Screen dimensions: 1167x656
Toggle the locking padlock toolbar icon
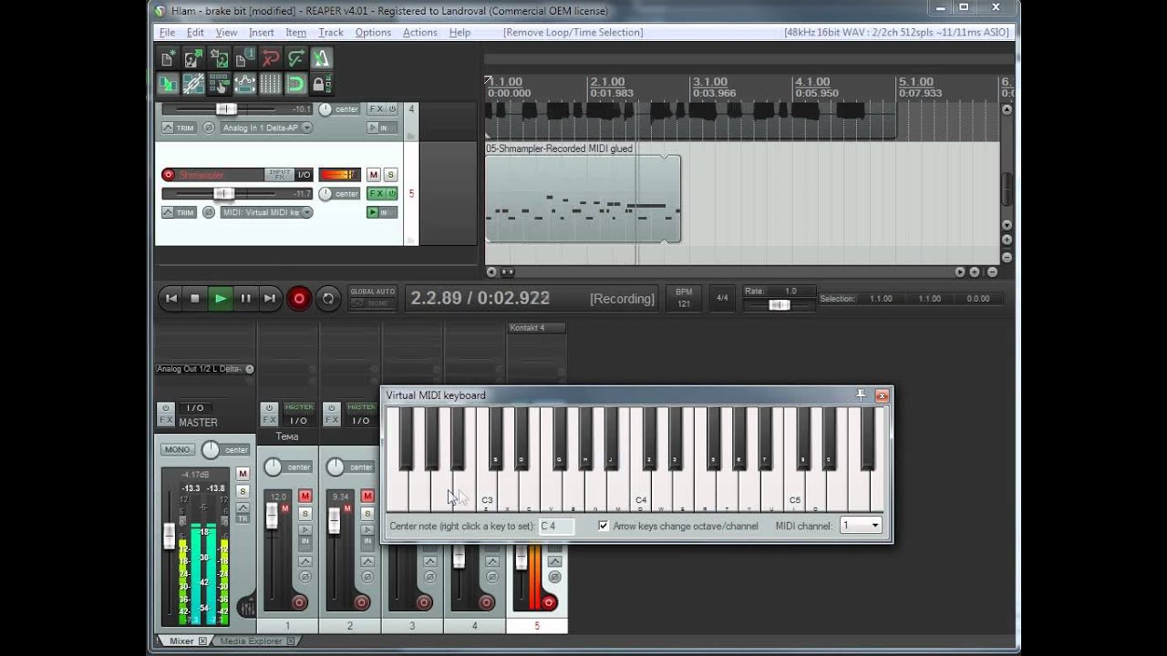click(322, 84)
